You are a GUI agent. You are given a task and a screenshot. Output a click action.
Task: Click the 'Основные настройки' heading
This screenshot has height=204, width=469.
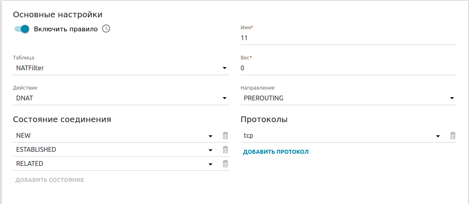[58, 14]
